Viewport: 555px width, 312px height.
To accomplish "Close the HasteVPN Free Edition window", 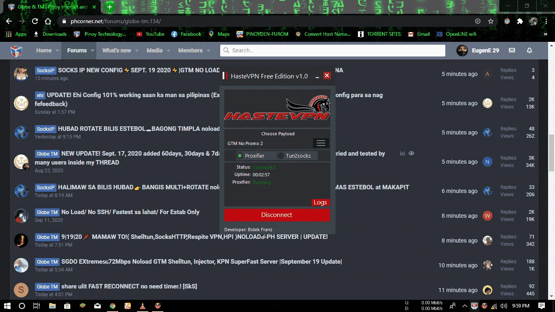I will tap(327, 76).
